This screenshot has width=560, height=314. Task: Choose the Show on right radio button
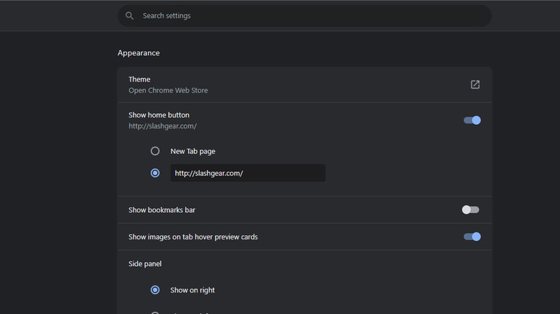click(x=155, y=290)
